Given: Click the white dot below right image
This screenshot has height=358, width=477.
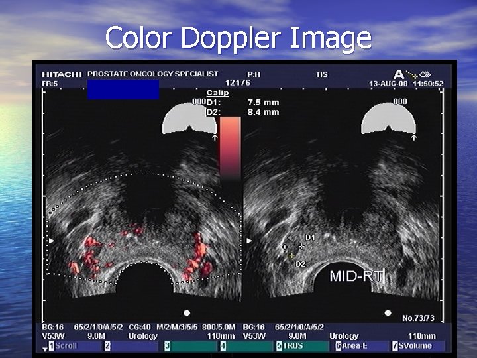Looking at the screenshot, I should coord(388,313).
